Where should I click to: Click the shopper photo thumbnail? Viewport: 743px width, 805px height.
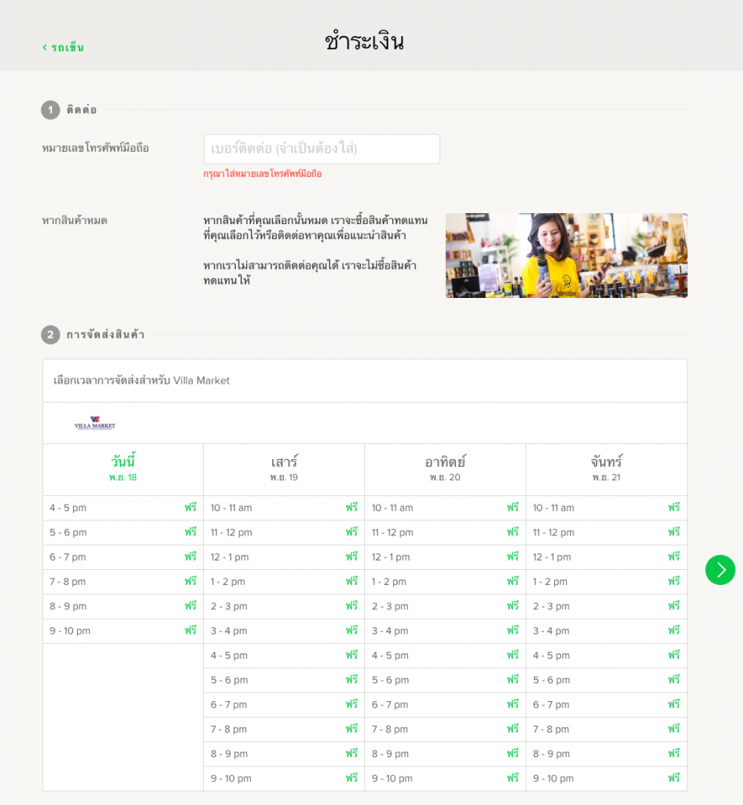[566, 255]
